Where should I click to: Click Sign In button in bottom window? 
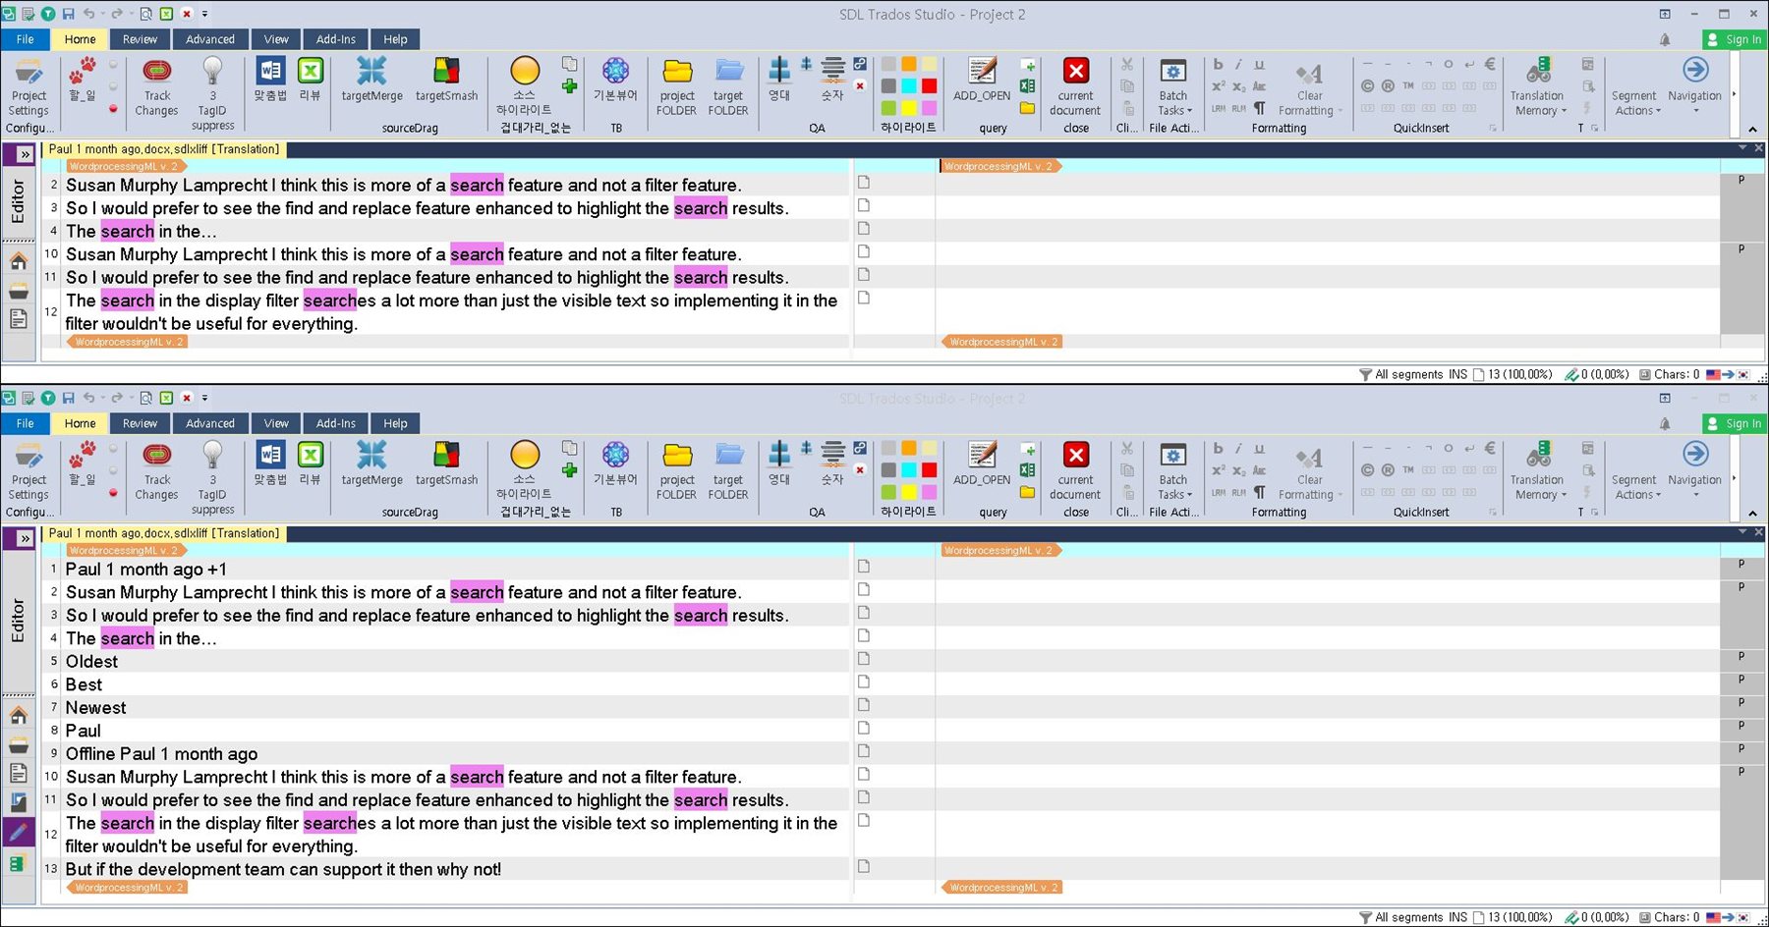(x=1734, y=423)
